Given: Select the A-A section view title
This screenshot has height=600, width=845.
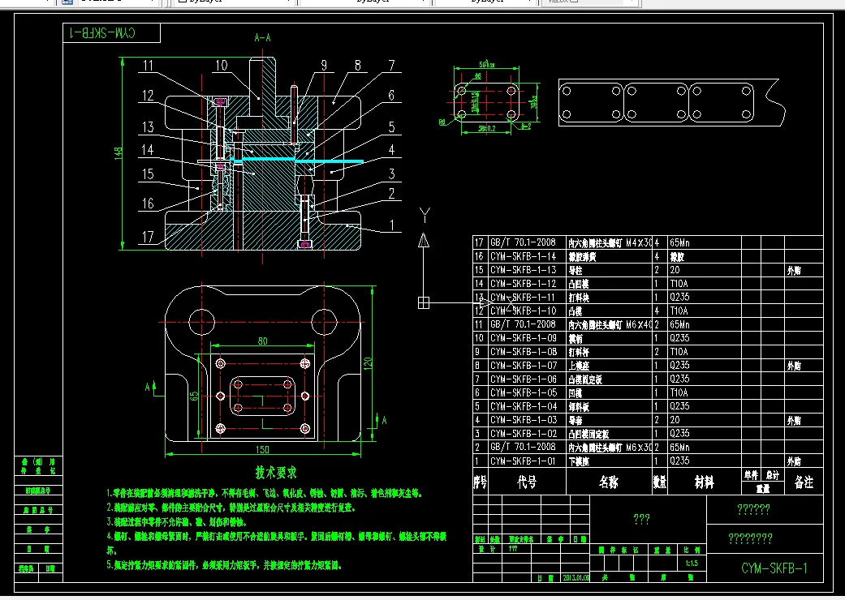Looking at the screenshot, I should pyautogui.click(x=262, y=37).
